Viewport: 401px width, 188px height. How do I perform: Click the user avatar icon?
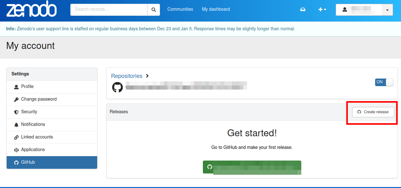click(345, 10)
